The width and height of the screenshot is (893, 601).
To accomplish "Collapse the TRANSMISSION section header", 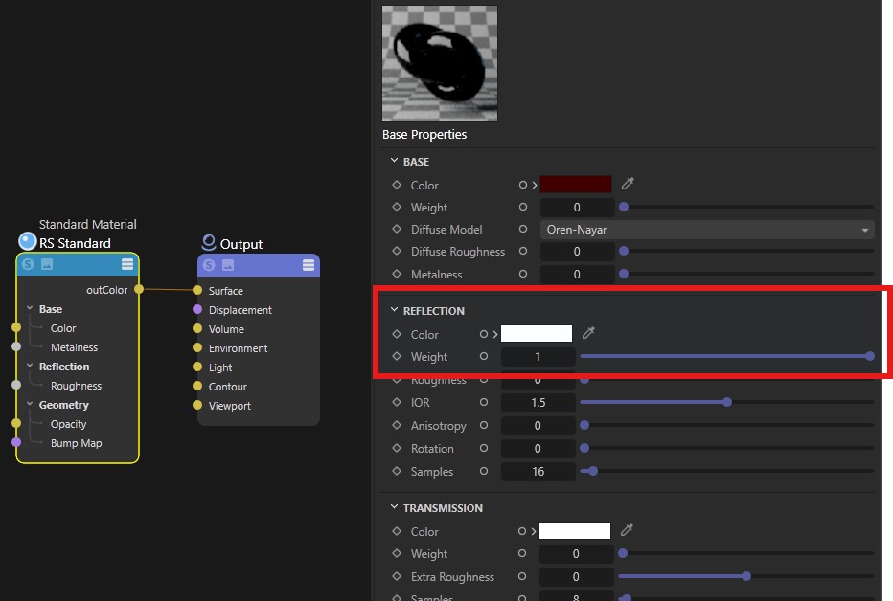I will pyautogui.click(x=394, y=507).
